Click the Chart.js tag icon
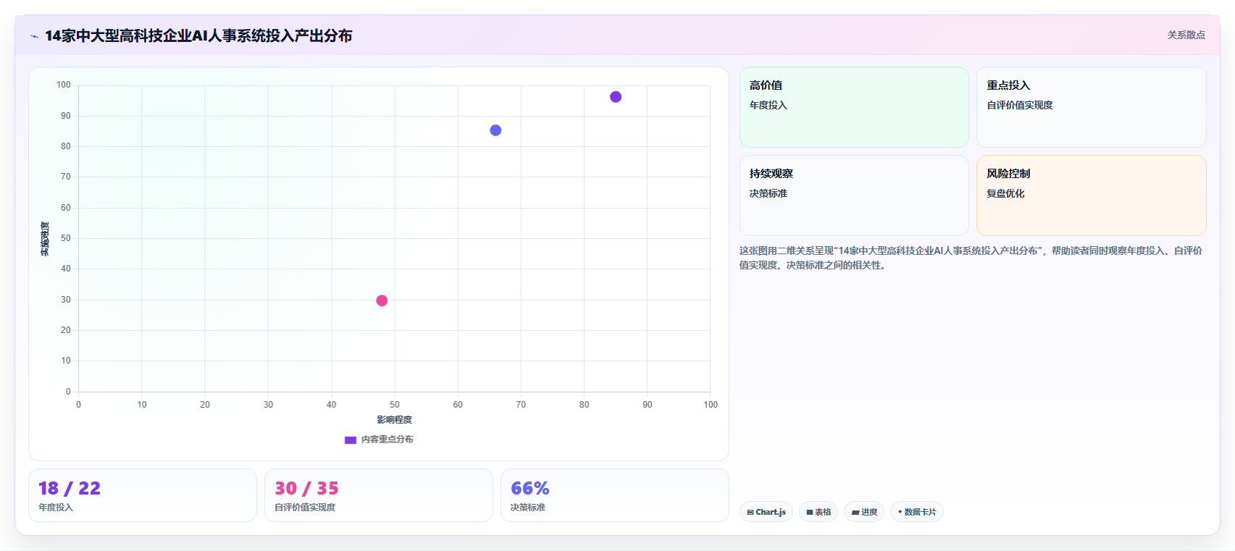1235x551 pixels. [x=750, y=513]
